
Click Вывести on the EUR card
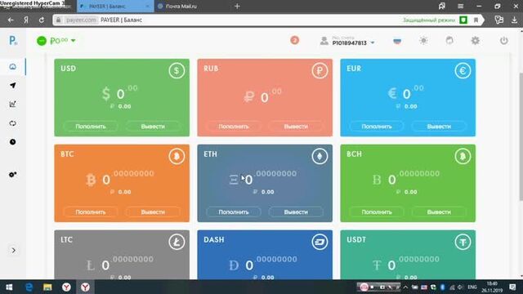click(439, 127)
